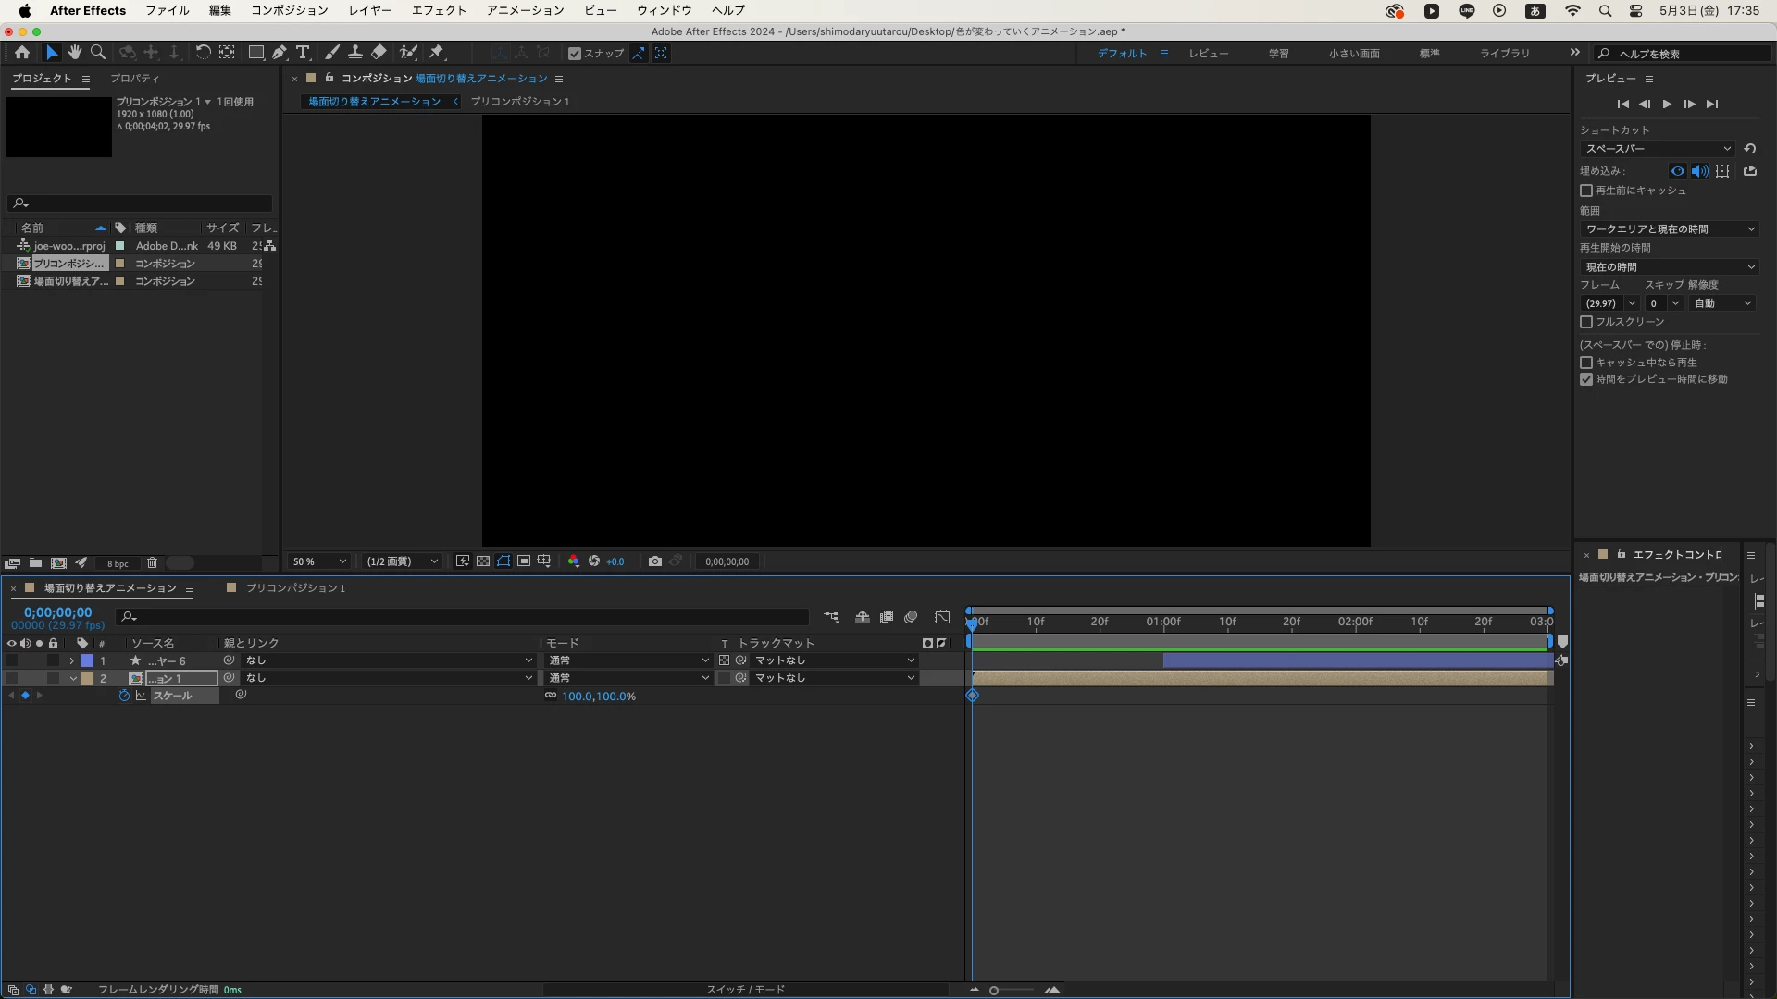The width and height of the screenshot is (1777, 999).
Task: Open the 50% magnification dropdown
Action: 319,561
